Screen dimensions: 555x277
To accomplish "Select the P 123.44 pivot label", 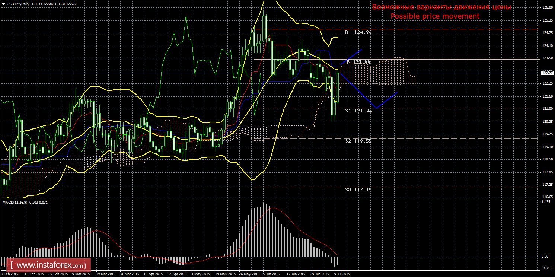I will point(358,62).
